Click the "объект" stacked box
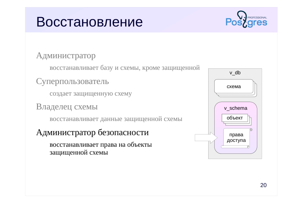Image resolution: width=303 pixels, height=202 pixels. click(236, 119)
